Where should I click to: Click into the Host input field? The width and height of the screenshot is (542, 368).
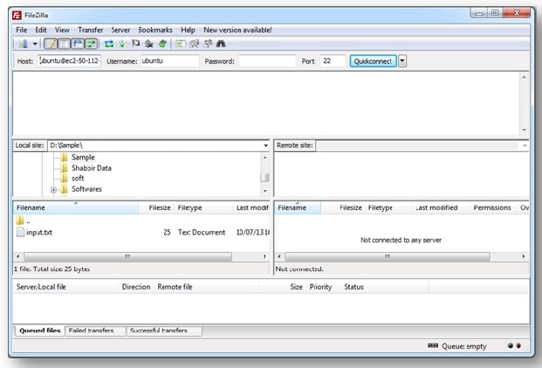(x=69, y=61)
